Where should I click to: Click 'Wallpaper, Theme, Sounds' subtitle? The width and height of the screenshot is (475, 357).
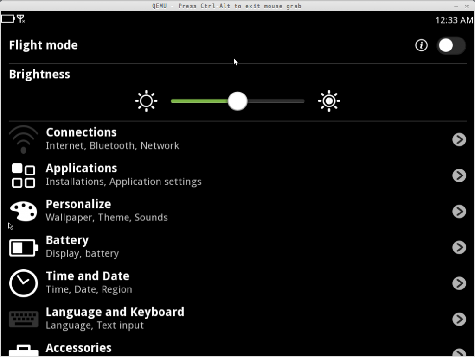pyautogui.click(x=107, y=218)
